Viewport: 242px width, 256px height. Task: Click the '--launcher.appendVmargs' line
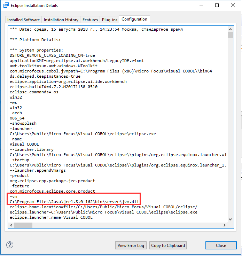pyautogui.click(x=38, y=170)
